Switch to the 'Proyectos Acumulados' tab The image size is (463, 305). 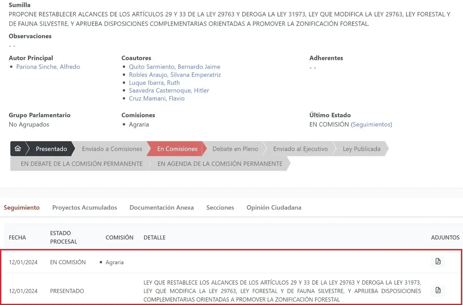tap(85, 207)
